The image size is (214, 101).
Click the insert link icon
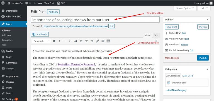click(x=97, y=41)
